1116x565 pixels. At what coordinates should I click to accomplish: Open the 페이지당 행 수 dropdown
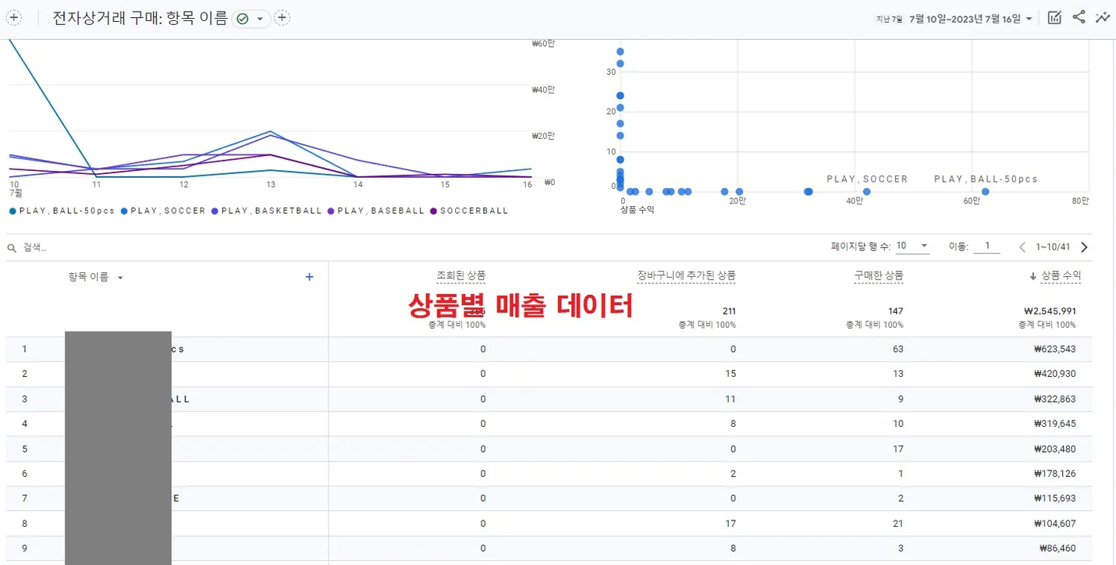(x=912, y=246)
